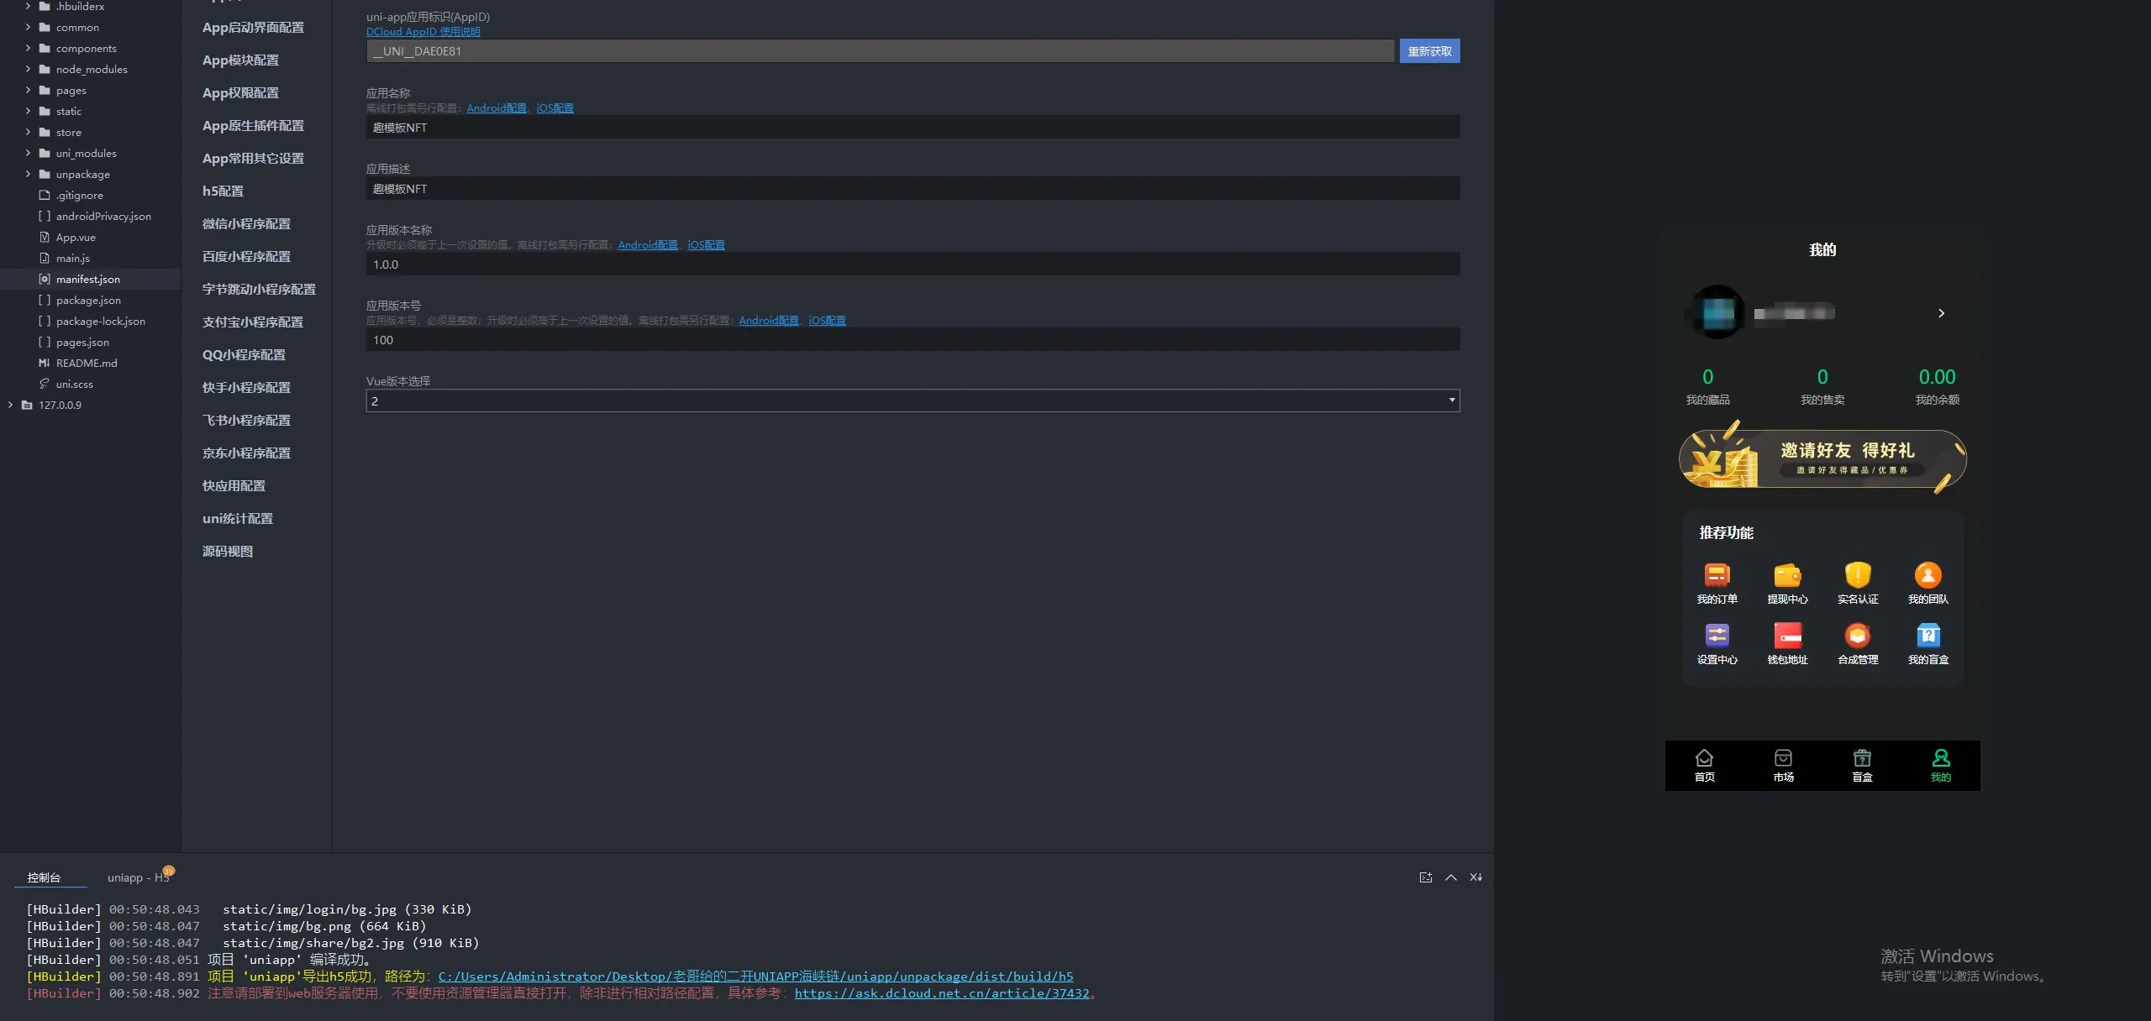Open the Vue版本选择 dropdown

click(912, 401)
